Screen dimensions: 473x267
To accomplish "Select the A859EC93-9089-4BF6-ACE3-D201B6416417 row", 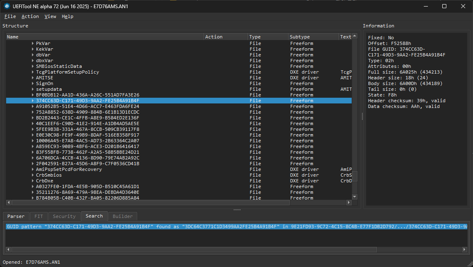I will point(179,146).
